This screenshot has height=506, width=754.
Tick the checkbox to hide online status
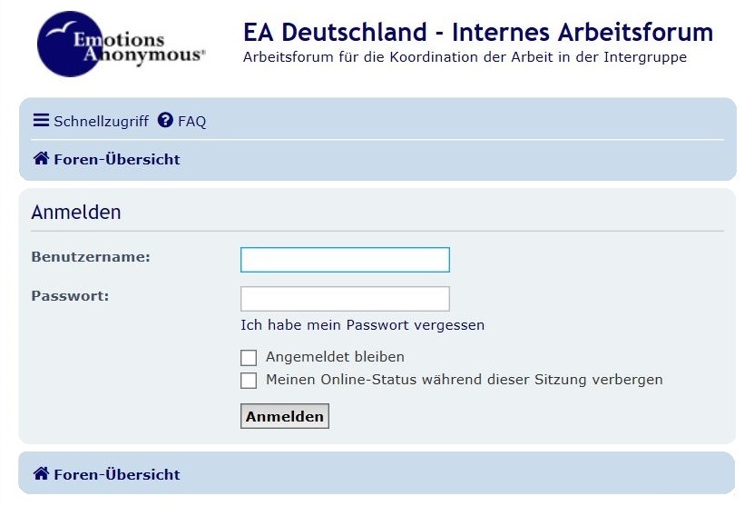[249, 381]
